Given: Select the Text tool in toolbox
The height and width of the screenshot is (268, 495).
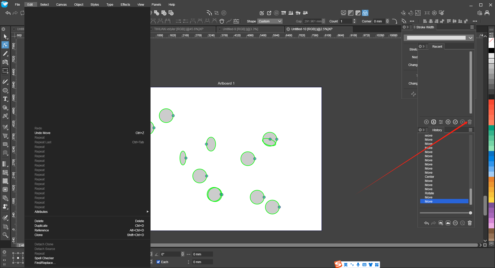Looking at the screenshot, I should [x=5, y=99].
